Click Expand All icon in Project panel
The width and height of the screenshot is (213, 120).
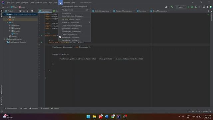[24, 11]
